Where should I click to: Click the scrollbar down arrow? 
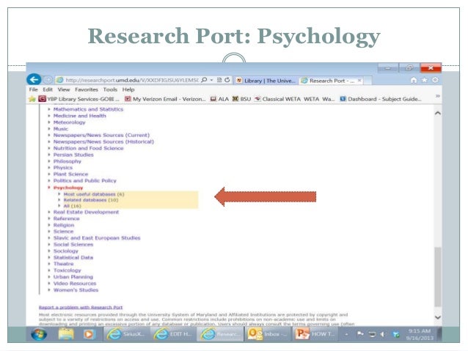pyautogui.click(x=437, y=317)
